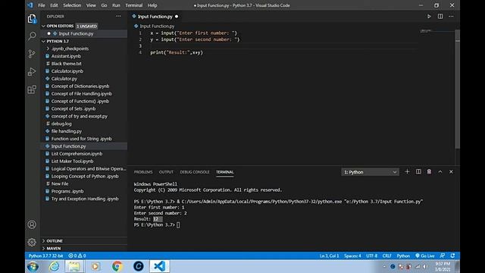
Task: Open the Explorer view in activity bar
Action: (x=32, y=19)
